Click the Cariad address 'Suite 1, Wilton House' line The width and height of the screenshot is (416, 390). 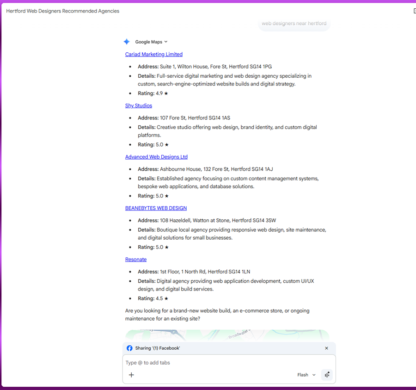coord(205,66)
